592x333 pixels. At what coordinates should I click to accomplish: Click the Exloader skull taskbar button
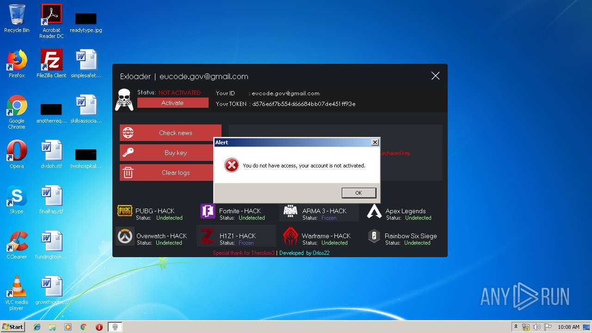tap(115, 327)
